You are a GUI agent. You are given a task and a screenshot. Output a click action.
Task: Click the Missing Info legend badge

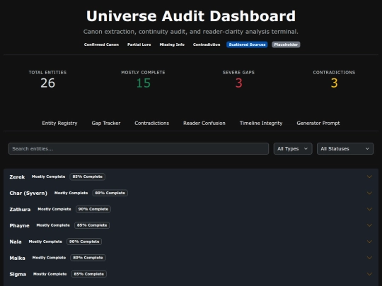point(172,44)
